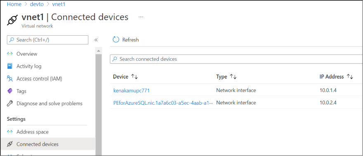
Task: Click the Diagnose wrench icon
Action: click(x=10, y=103)
